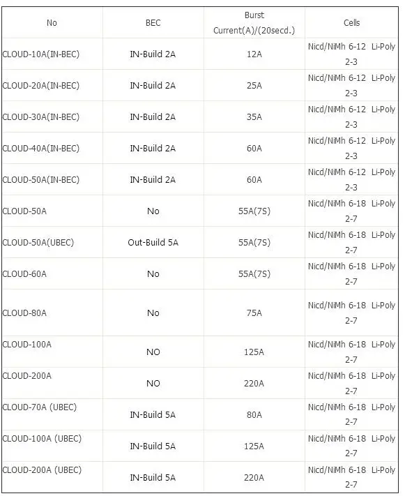This screenshot has width=405, height=496.
Task: Click the 35A burst current value
Action: point(254,117)
